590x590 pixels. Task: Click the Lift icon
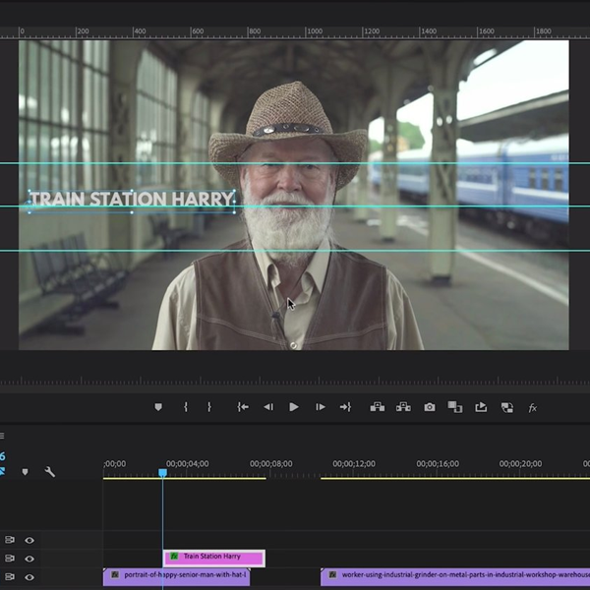pyautogui.click(x=377, y=407)
